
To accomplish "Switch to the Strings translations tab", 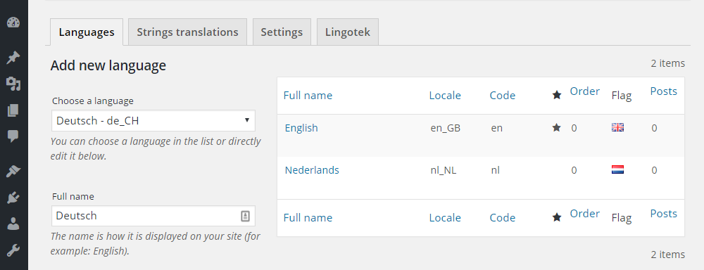I will point(188,32).
